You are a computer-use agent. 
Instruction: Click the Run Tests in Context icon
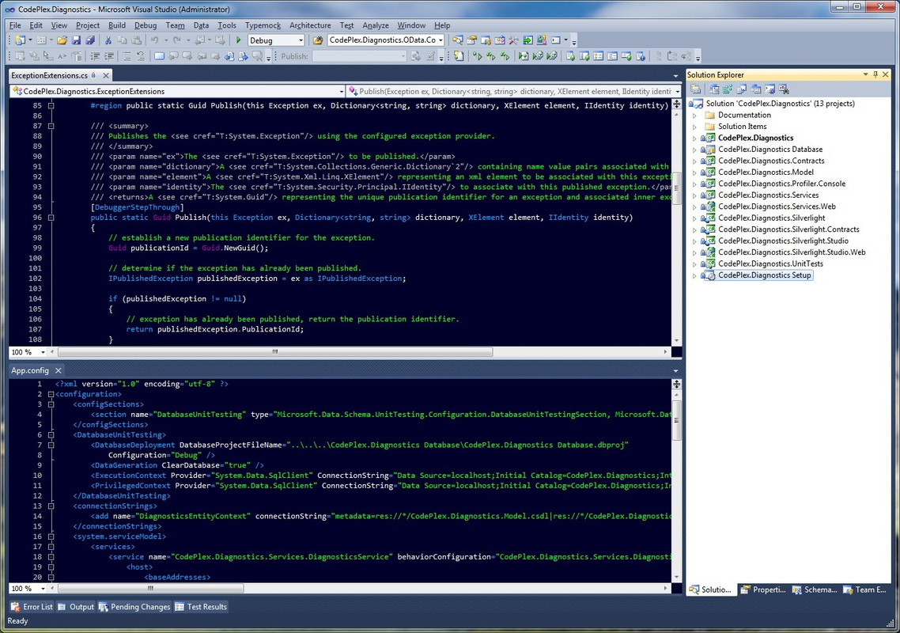pyautogui.click(x=477, y=56)
